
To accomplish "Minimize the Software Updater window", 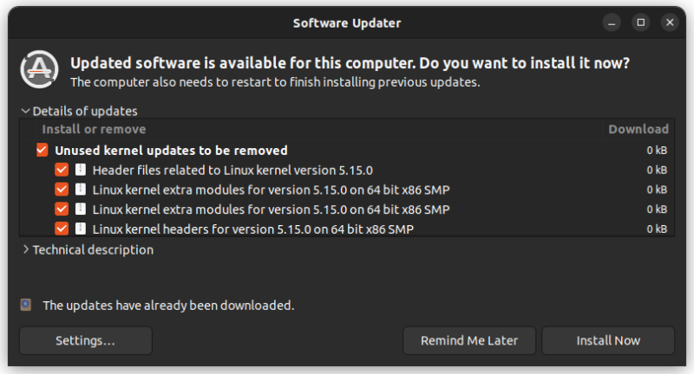I will point(612,23).
